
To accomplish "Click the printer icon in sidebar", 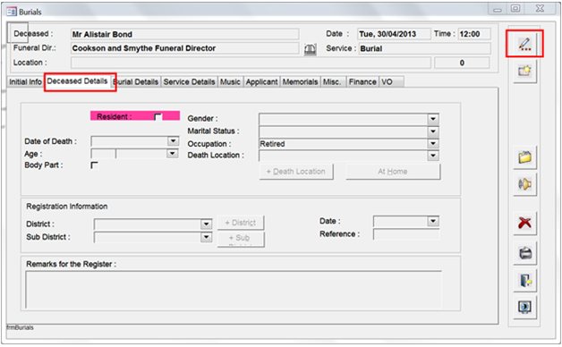I will coord(524,253).
